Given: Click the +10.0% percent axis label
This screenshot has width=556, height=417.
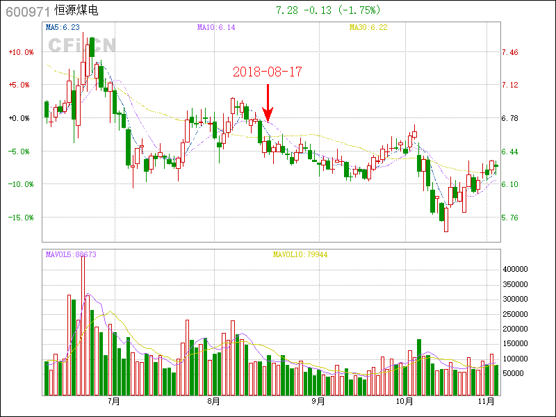Looking at the screenshot, I should tap(20, 52).
